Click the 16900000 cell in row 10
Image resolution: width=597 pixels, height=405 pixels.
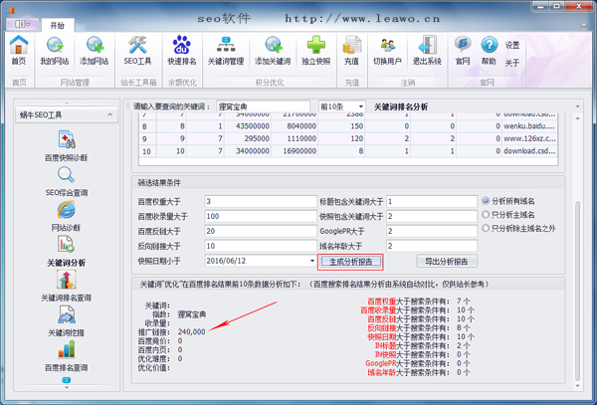tap(295, 151)
